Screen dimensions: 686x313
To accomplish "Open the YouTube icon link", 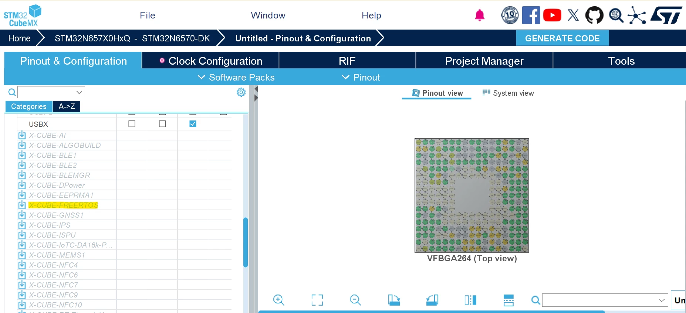I will (x=552, y=15).
